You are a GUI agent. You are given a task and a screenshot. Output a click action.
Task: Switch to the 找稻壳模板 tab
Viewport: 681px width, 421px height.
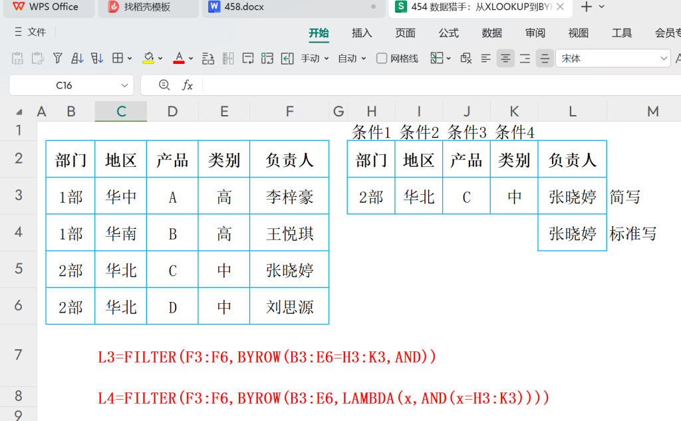pyautogui.click(x=147, y=7)
